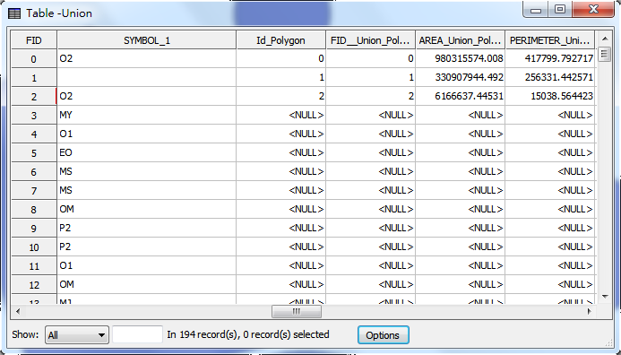
Task: Close the Table -Union window
Action: point(593,10)
